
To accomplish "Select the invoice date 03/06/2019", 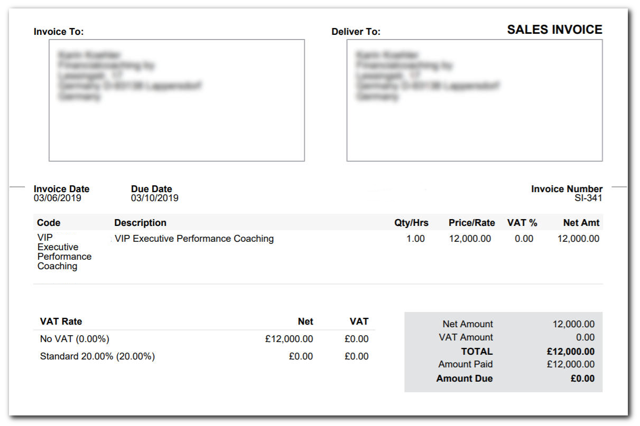I will tap(58, 198).
